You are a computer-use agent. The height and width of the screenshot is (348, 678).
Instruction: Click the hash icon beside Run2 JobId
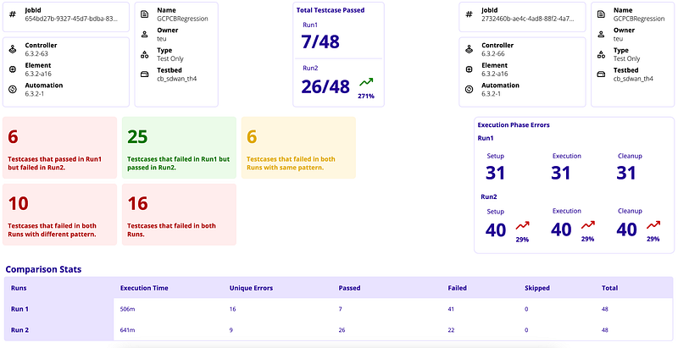pos(470,14)
